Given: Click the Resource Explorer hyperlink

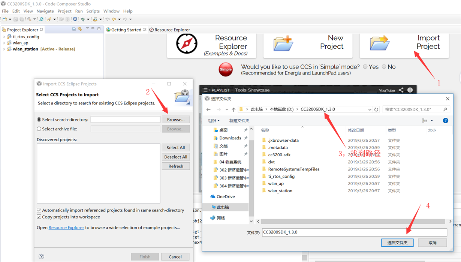Looking at the screenshot, I should click(66, 228).
